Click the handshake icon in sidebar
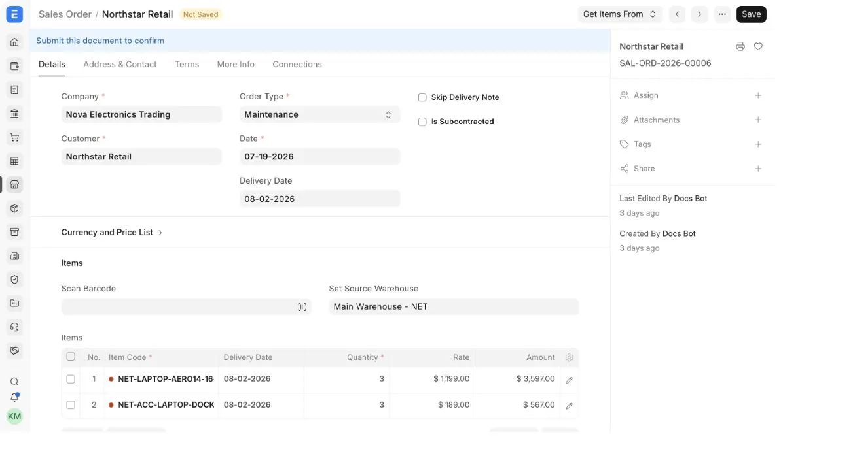The height and width of the screenshot is (475, 853). (x=14, y=351)
